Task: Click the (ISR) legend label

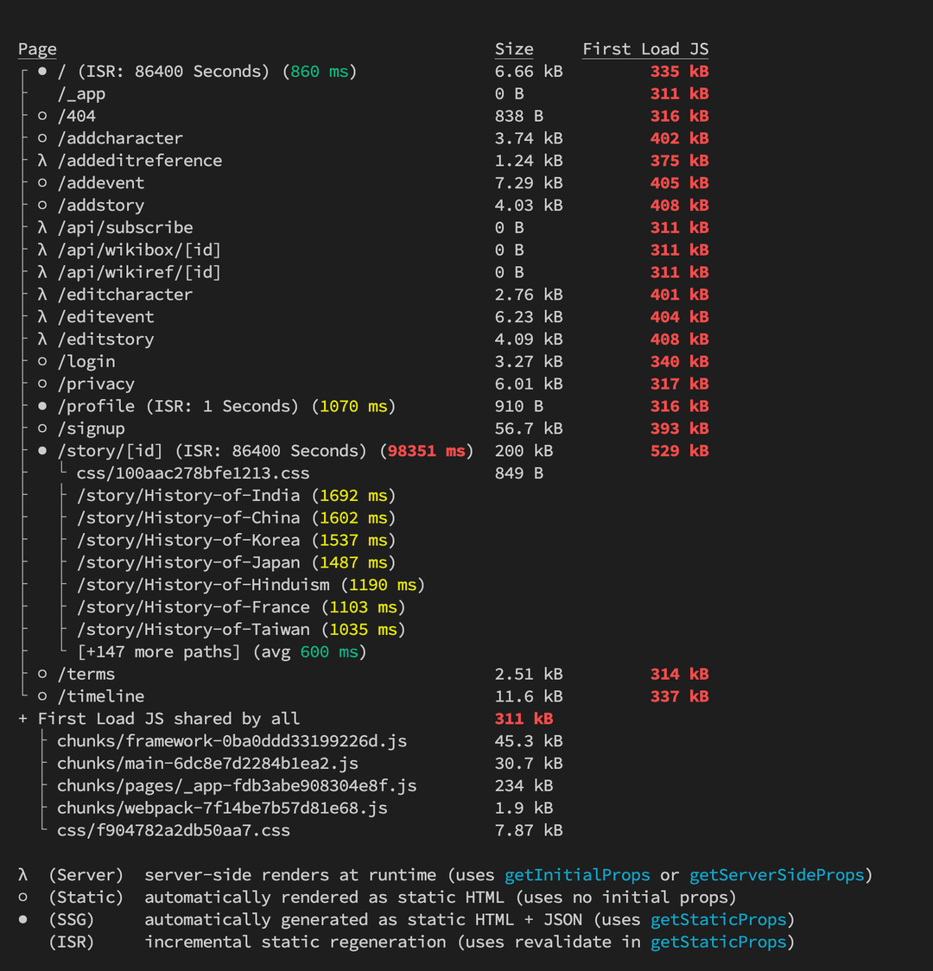Action: click(x=71, y=942)
